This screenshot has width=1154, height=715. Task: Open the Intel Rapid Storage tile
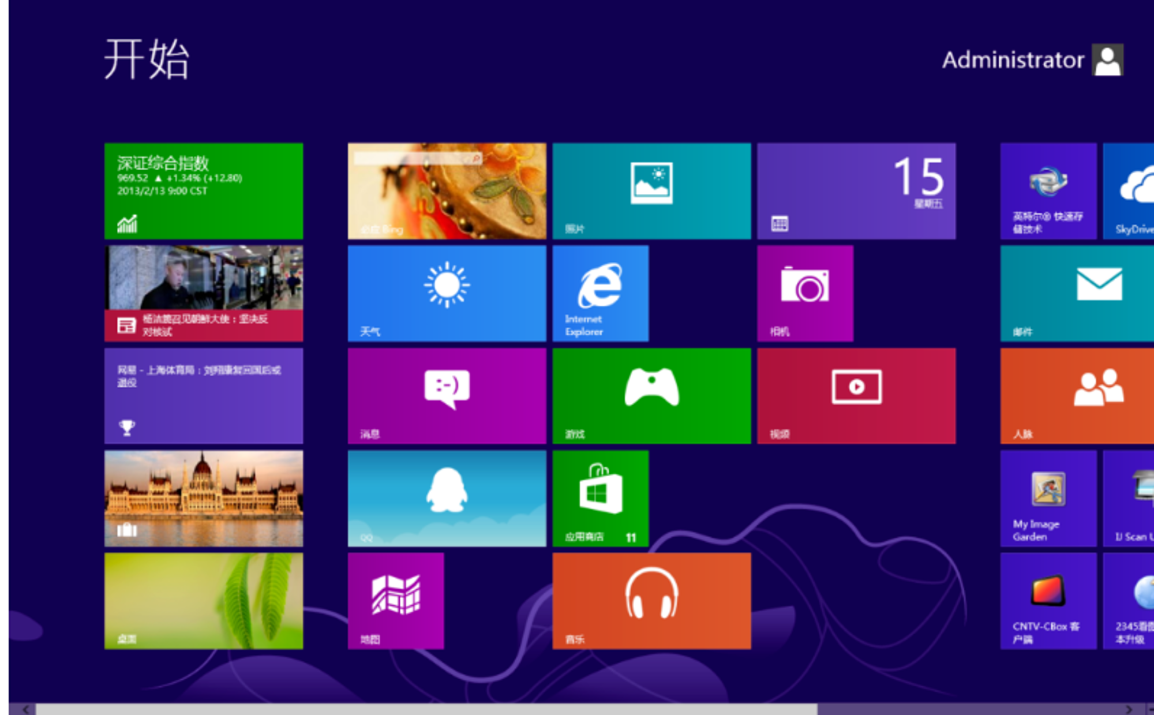point(1048,191)
